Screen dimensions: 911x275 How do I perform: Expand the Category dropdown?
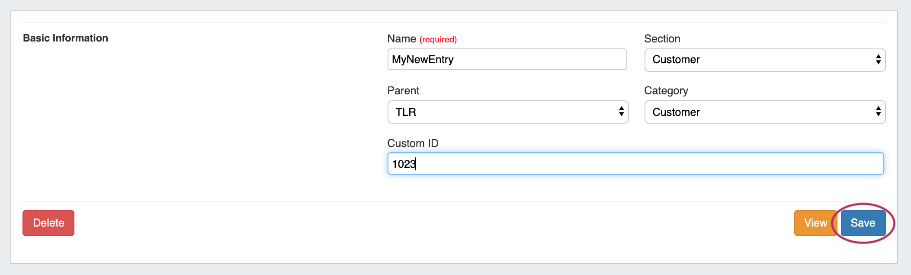click(x=764, y=112)
